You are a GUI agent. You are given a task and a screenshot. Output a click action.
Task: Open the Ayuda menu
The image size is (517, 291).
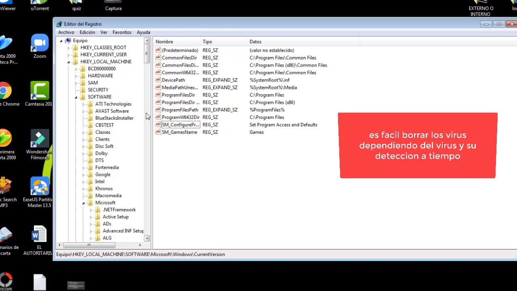point(143,32)
